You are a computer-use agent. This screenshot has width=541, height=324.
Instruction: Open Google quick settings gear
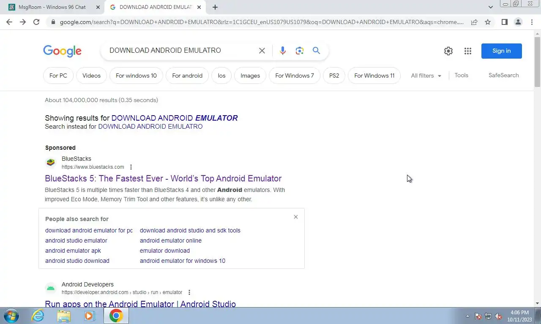click(448, 51)
